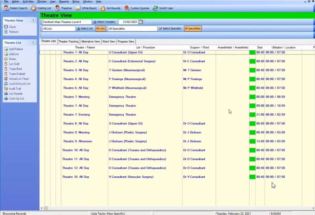Click V Consultant (Vascular Surgery) list

pyautogui.click(x=131, y=177)
